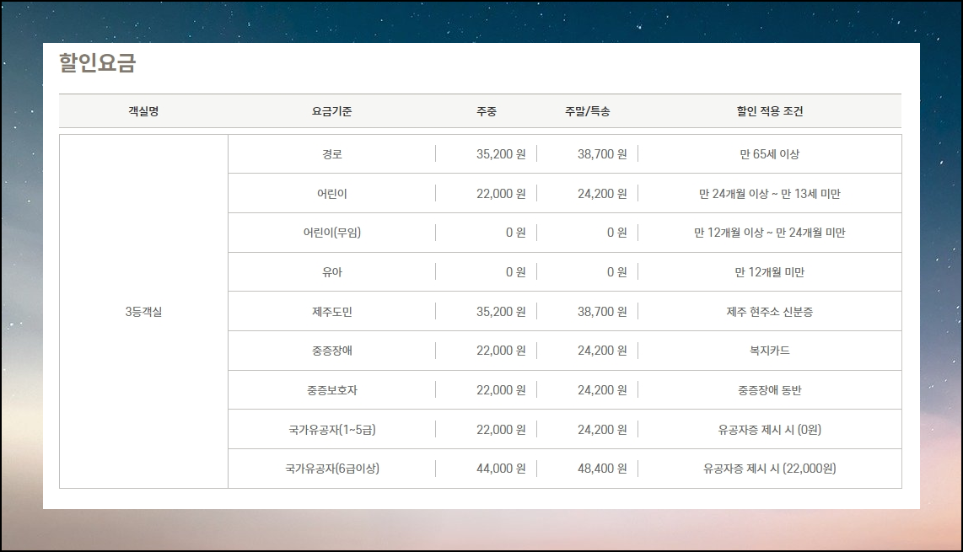Click the 35,200 원 weekday fare for 제주도민

click(x=501, y=311)
